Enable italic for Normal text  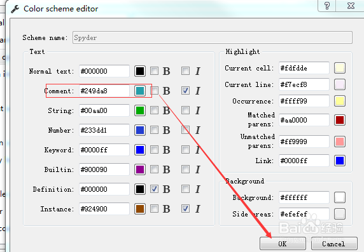pos(185,70)
